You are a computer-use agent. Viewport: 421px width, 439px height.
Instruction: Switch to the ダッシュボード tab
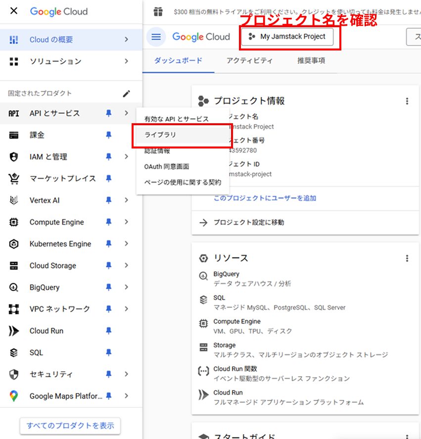(x=178, y=61)
